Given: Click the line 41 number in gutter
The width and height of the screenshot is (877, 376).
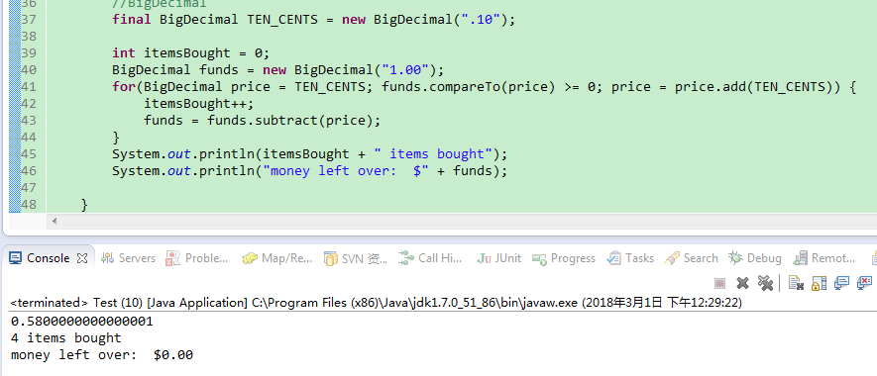Looking at the screenshot, I should (x=28, y=87).
